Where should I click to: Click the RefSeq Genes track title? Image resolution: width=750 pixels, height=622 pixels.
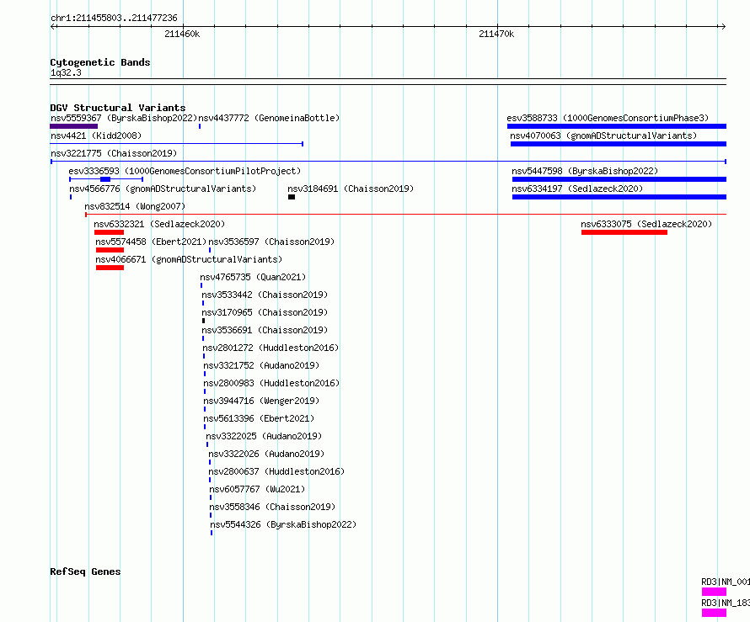coord(85,571)
